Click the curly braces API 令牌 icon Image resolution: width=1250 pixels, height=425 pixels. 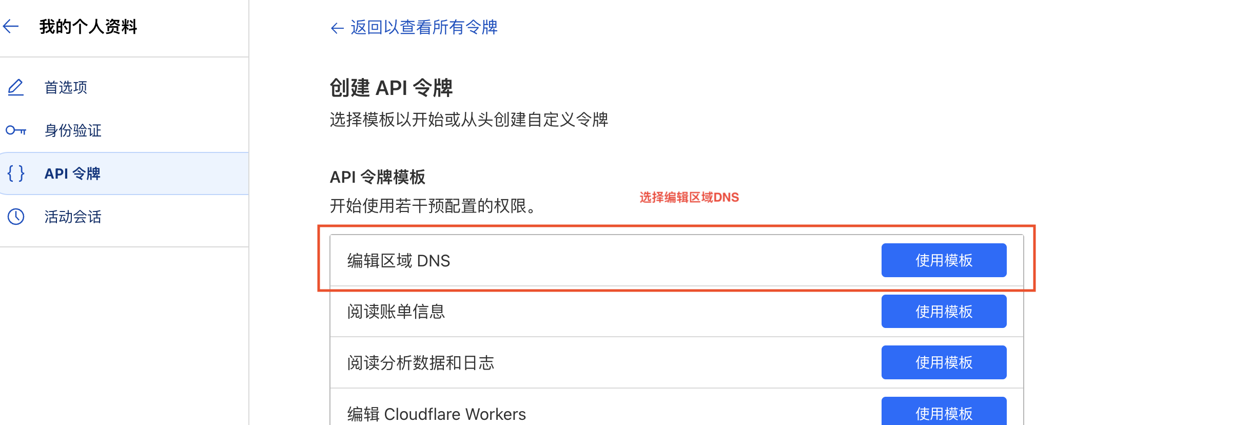[x=16, y=173]
